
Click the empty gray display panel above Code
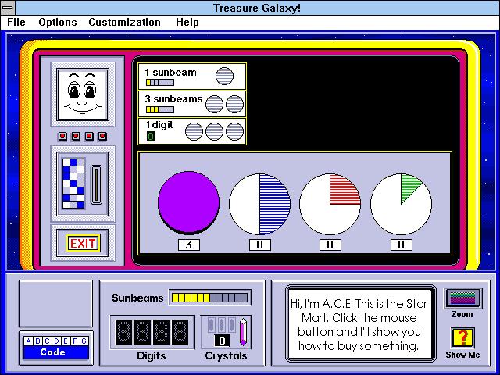(55, 304)
